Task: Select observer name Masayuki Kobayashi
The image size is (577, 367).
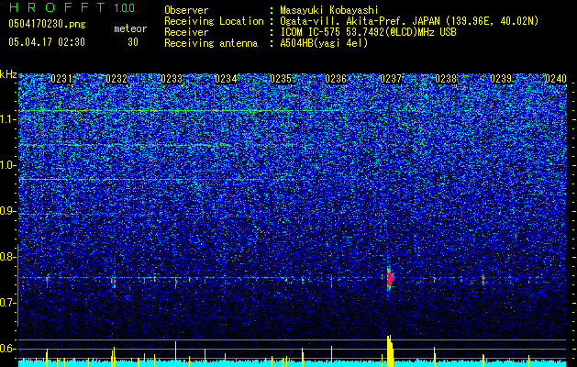Action: point(329,10)
